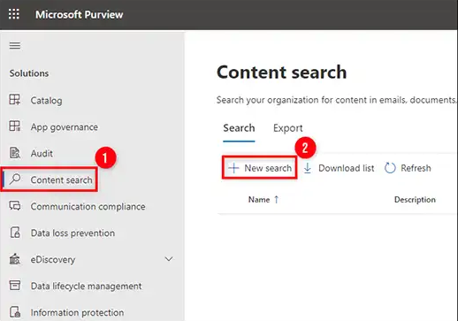Click the Data loss prevention icon
Viewport: 458px width, 321px height.
click(15, 233)
